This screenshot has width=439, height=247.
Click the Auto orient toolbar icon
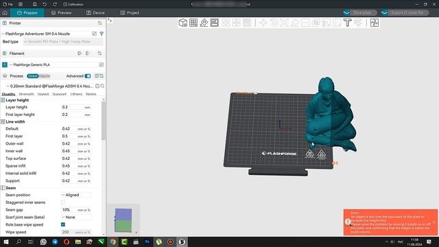[x=204, y=23]
